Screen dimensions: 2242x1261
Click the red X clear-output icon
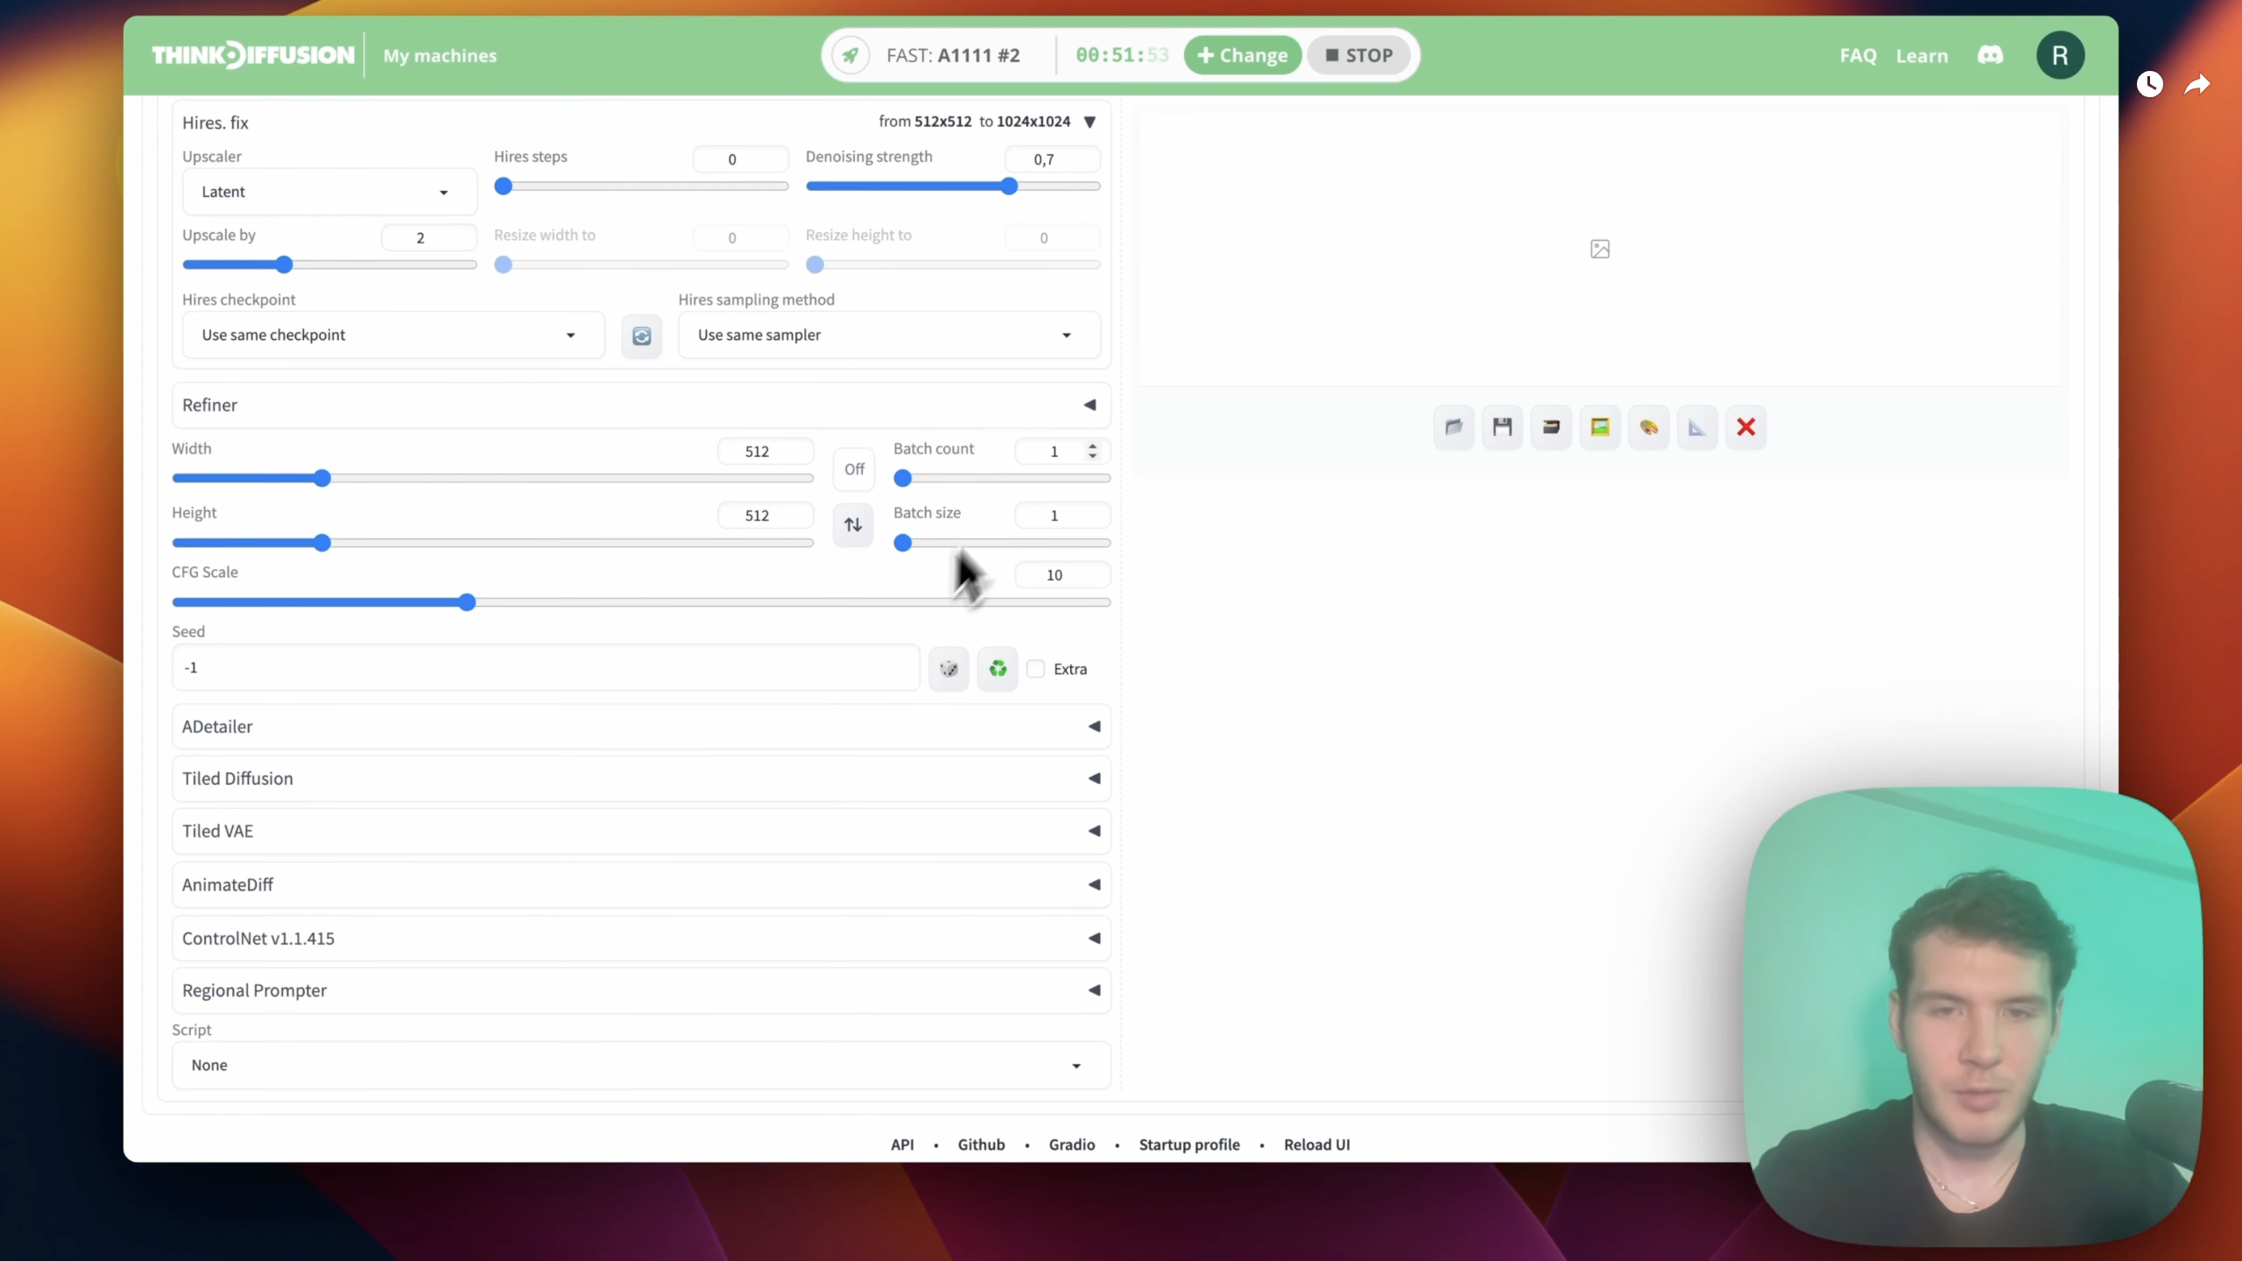(x=1745, y=427)
